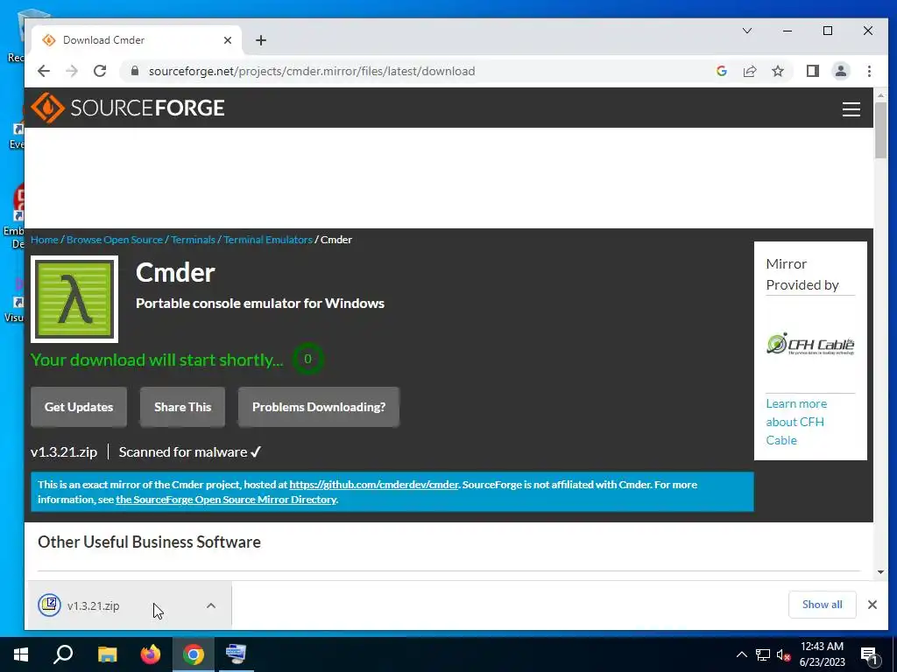The height and width of the screenshot is (672, 897).
Task: Click the Share This button
Action: (x=182, y=407)
